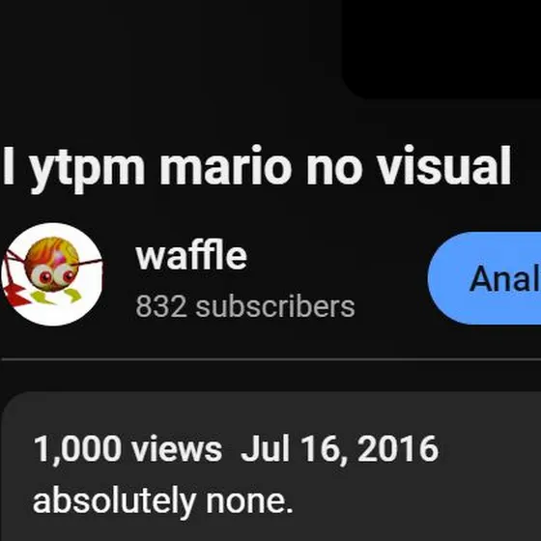Viewport: 541px width, 541px height.
Task: Click the 1,000 views count
Action: click(x=128, y=448)
